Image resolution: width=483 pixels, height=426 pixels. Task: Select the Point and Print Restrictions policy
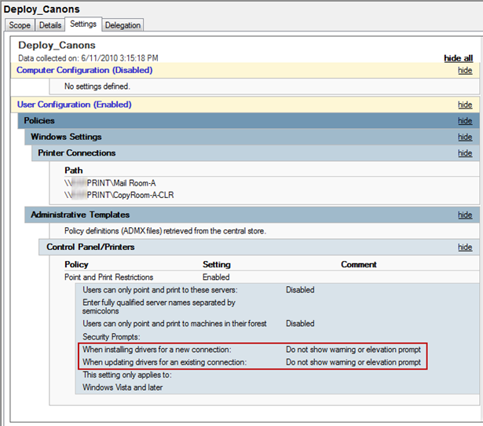108,277
